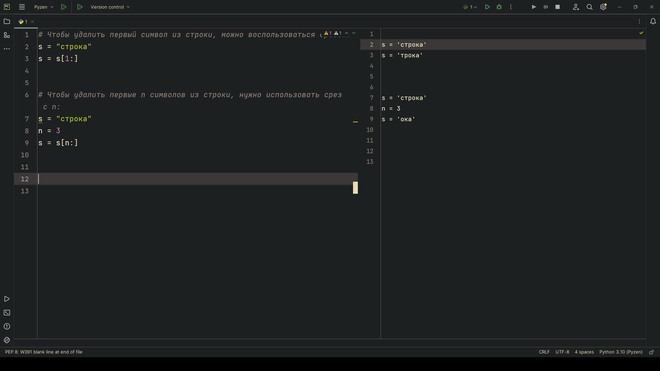Click the run icon left of Version control
660x371 pixels.
point(80,7)
